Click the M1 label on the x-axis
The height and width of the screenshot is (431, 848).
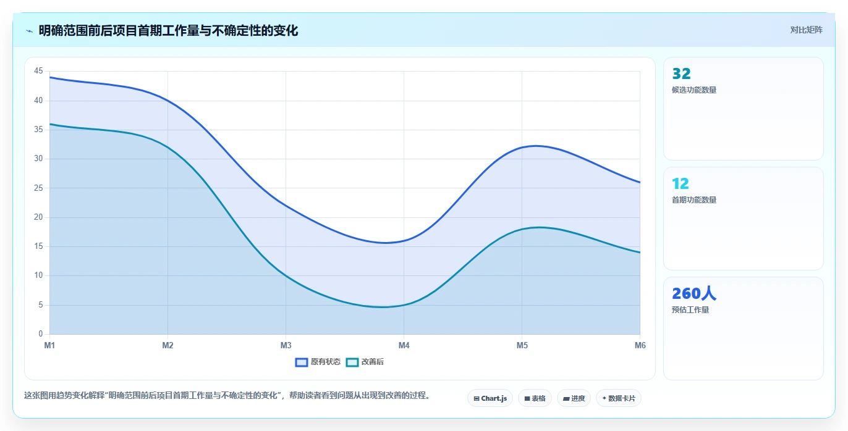(49, 345)
